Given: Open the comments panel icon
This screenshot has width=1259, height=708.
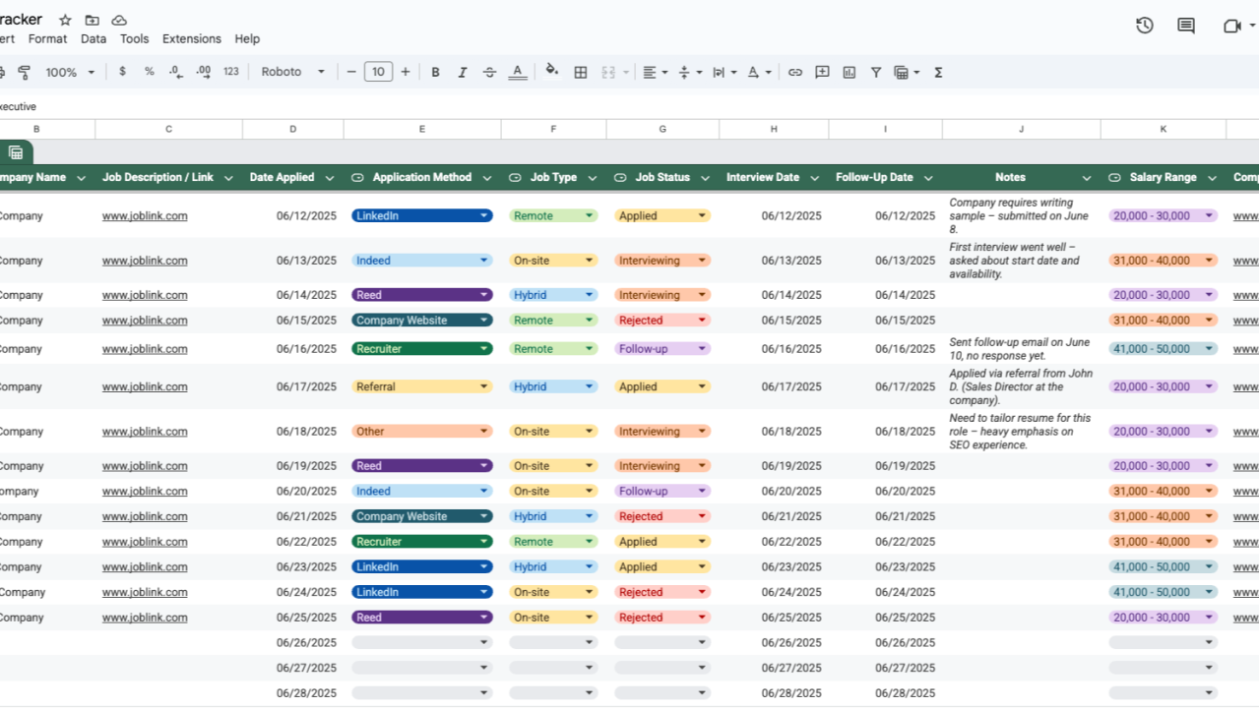Looking at the screenshot, I should pos(1186,26).
